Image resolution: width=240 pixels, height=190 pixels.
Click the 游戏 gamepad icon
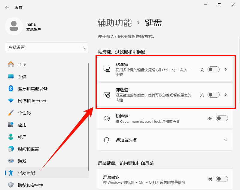point(11,161)
